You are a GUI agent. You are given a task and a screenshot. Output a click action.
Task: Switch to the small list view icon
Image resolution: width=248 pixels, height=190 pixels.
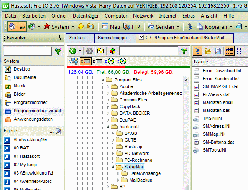tap(240, 51)
